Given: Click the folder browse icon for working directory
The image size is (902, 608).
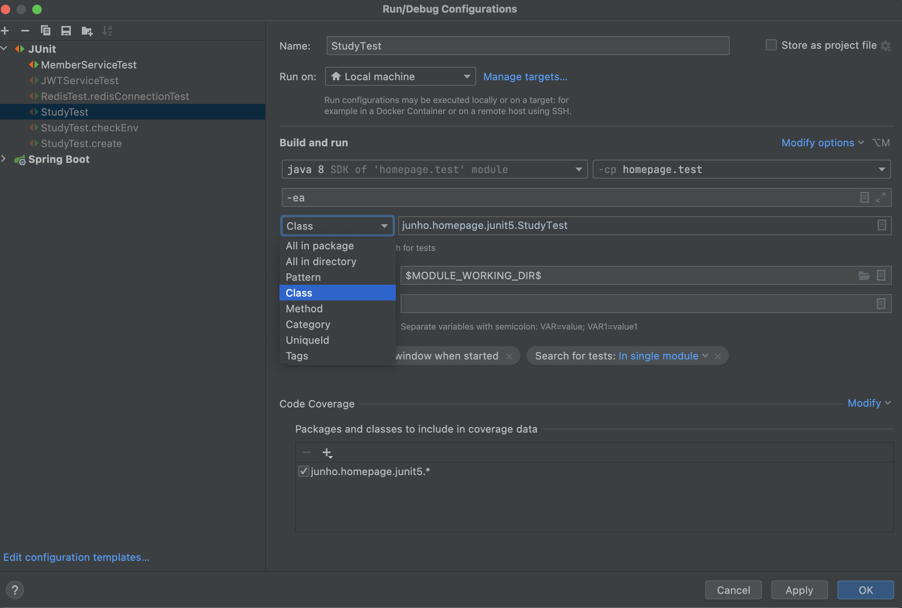Looking at the screenshot, I should (864, 276).
